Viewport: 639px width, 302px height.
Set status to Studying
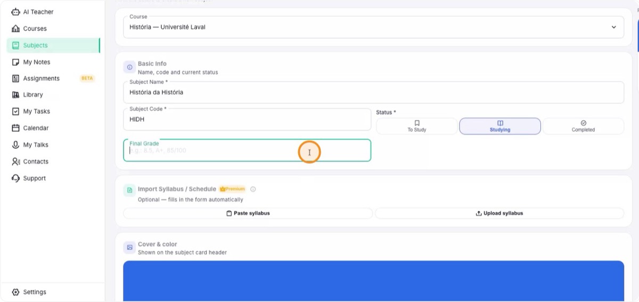click(500, 126)
